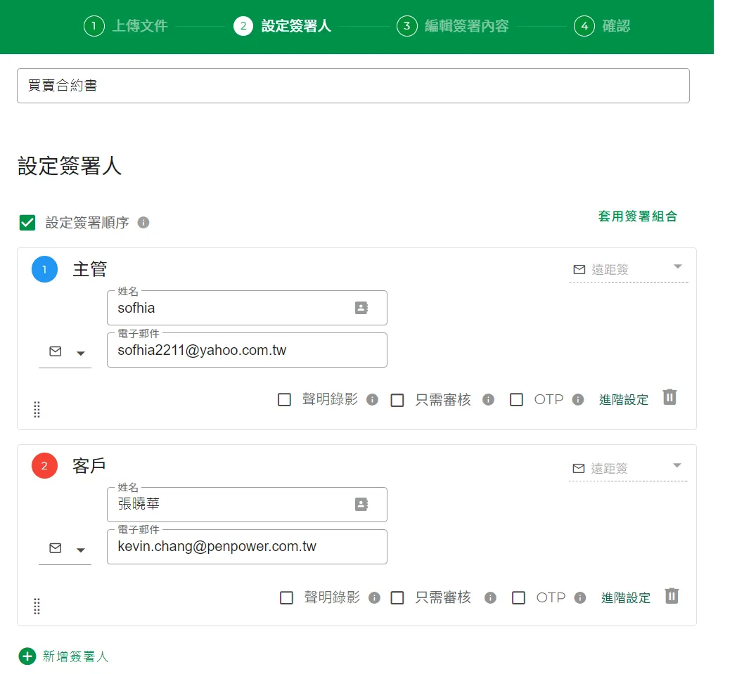Open address book icon in sofhia name field
This screenshot has width=737, height=674.
click(x=361, y=308)
